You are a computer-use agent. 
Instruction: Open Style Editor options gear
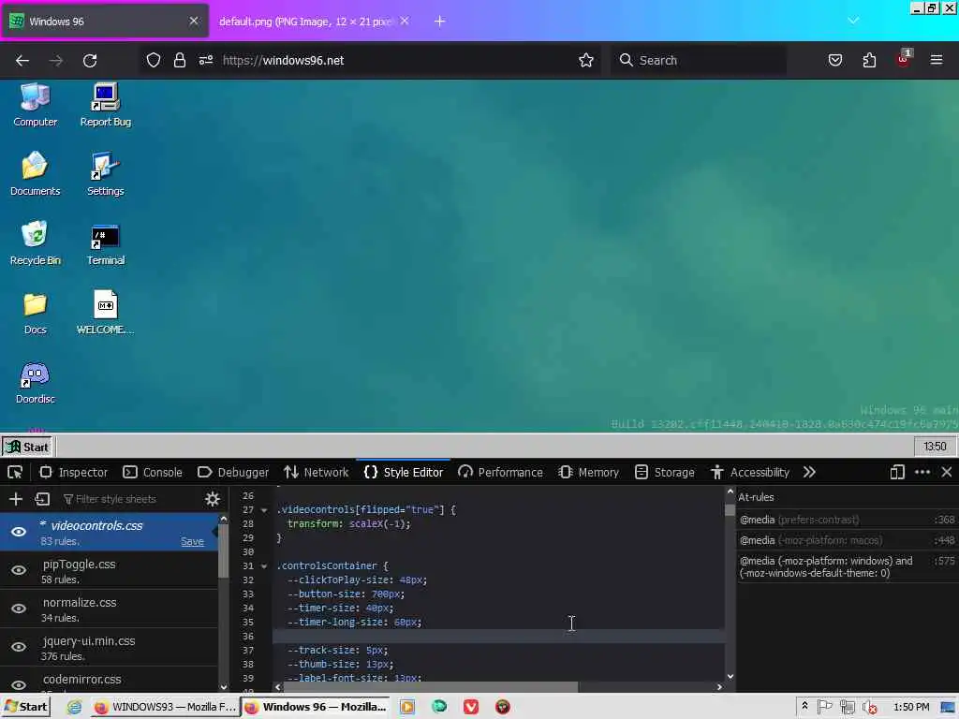213,499
